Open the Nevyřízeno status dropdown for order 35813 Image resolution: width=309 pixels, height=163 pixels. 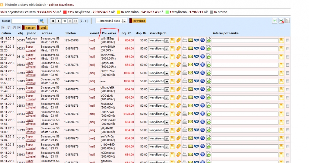pos(159,81)
